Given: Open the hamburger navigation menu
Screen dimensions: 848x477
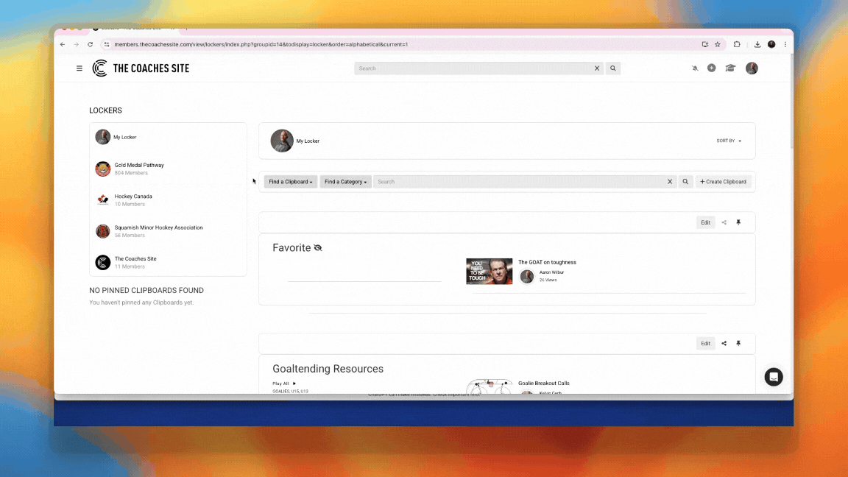Looking at the screenshot, I should pos(79,68).
